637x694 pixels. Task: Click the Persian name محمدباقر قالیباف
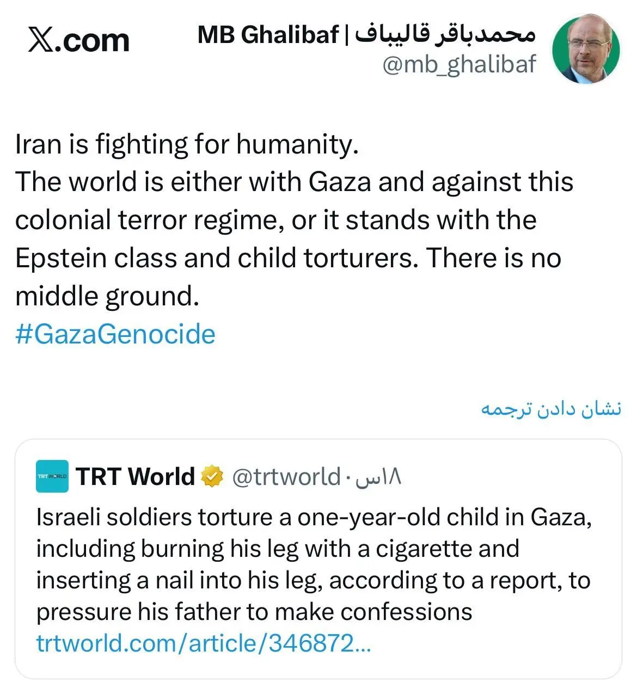(x=446, y=34)
